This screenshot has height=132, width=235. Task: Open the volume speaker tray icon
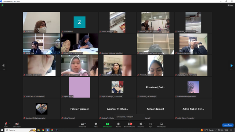tap(223, 130)
